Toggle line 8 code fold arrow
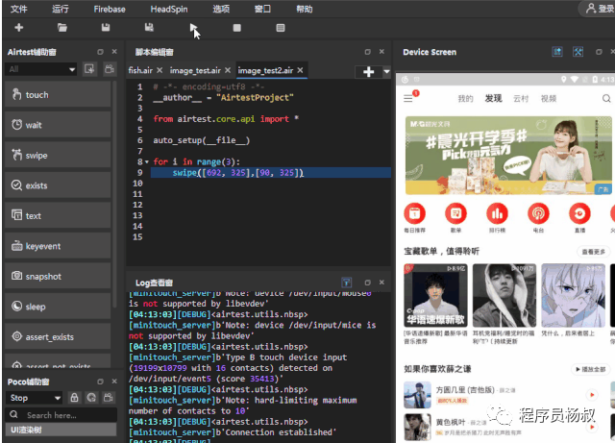Screen dimensions: 615x443 pos(145,161)
